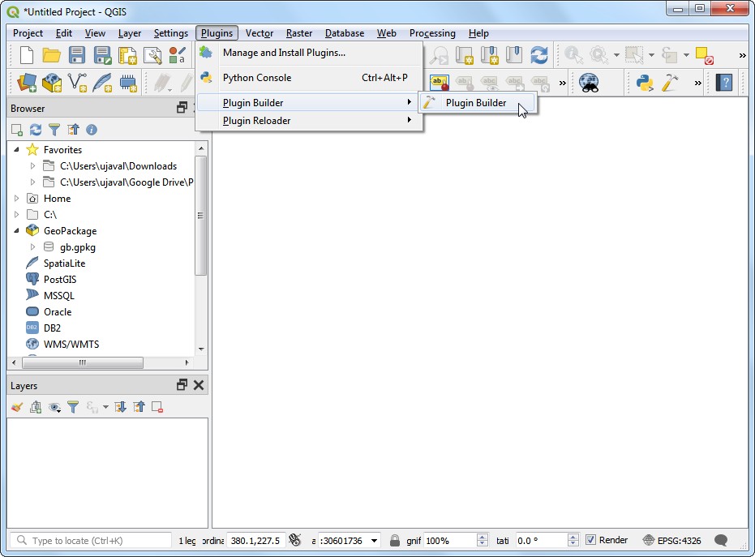Toggle the Layer Labeling Options button
The image size is (755, 557).
[439, 83]
